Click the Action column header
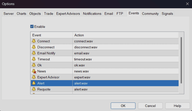Screen dimensions: 192x111 click(126, 35)
